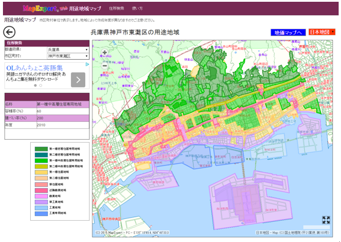Click the blue 地価マップへ button
The width and height of the screenshot is (341, 242).
point(288,33)
